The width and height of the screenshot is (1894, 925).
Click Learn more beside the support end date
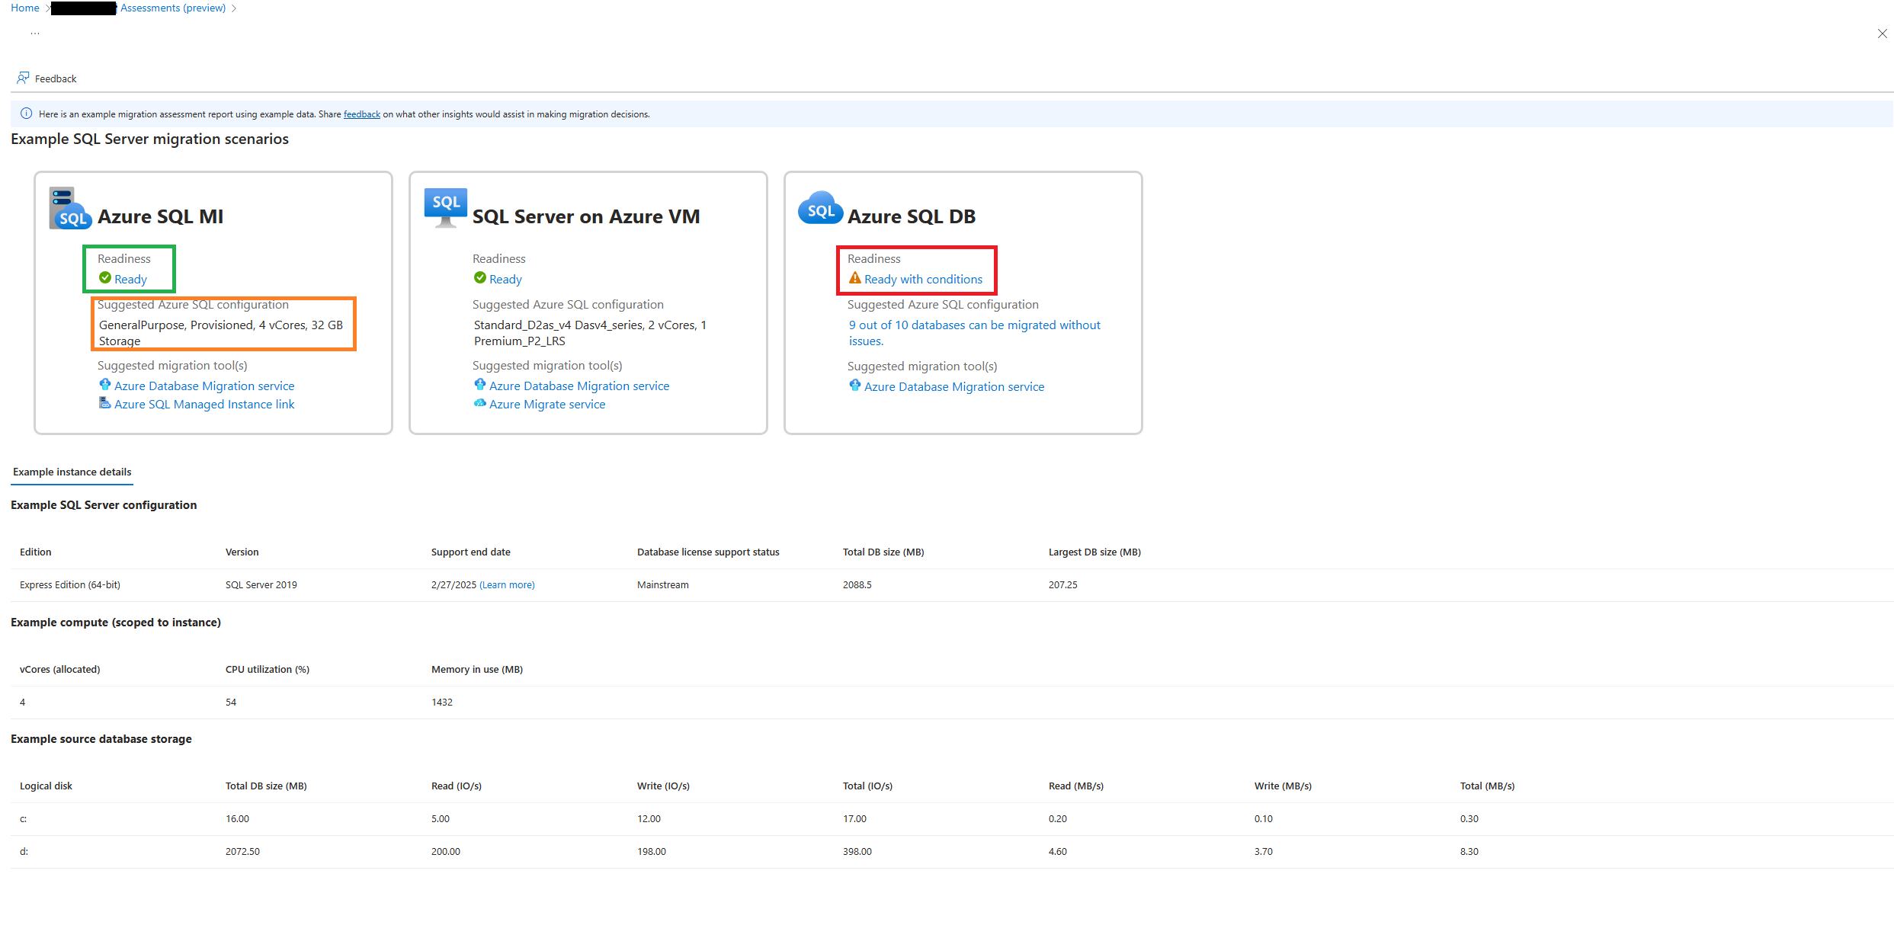(x=507, y=584)
